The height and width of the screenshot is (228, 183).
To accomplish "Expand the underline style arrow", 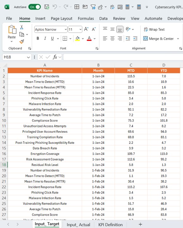I will [58, 39].
